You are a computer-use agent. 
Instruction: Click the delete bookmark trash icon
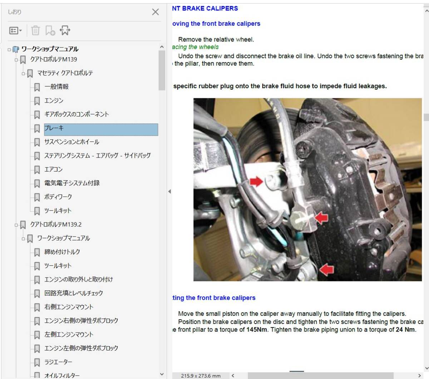35,31
